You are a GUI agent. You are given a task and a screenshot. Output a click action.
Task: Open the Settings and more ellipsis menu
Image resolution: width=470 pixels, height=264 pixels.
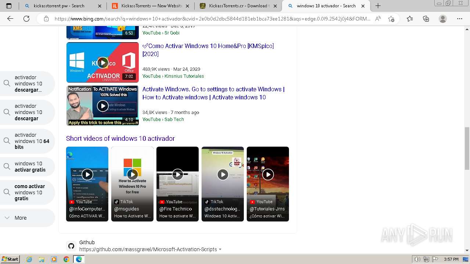pyautogui.click(x=459, y=19)
